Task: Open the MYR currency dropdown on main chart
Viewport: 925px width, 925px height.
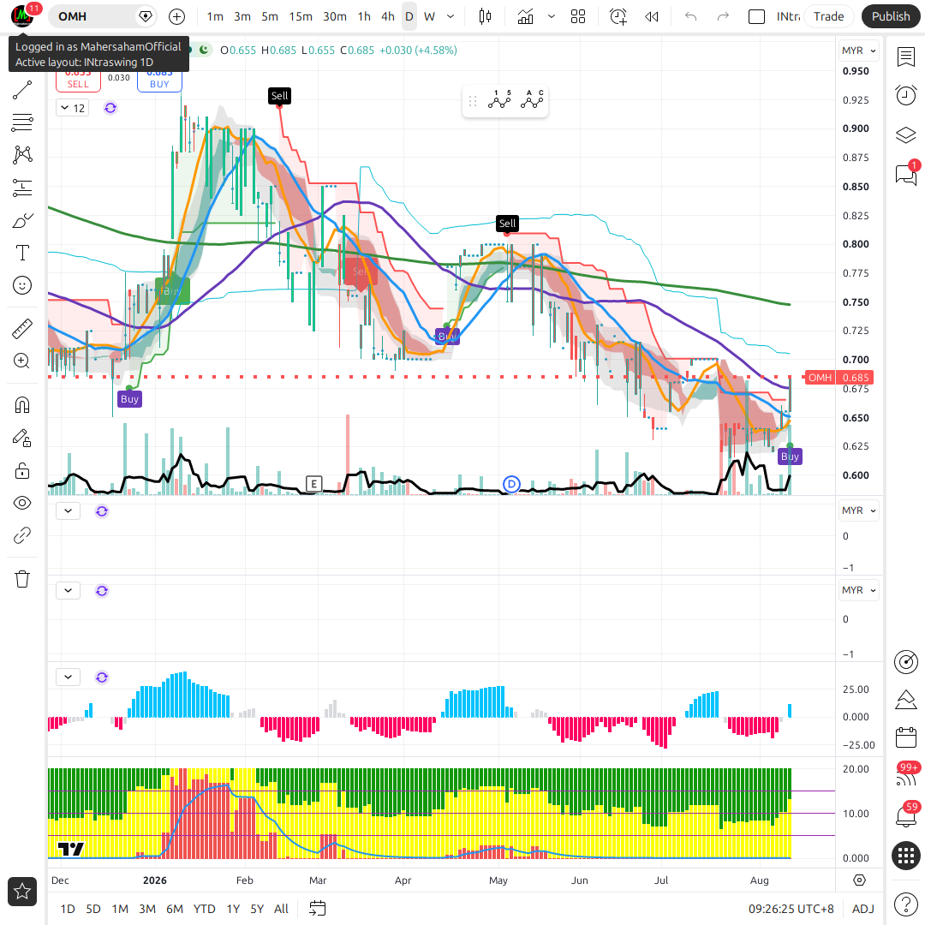Action: coord(858,51)
